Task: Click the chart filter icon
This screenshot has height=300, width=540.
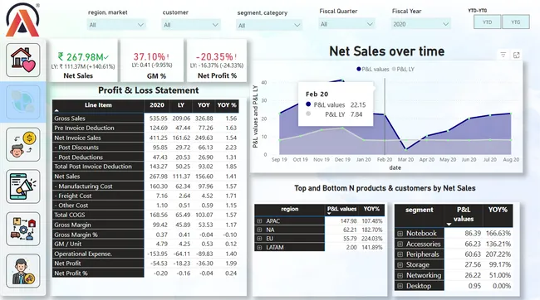Action: 503,55
